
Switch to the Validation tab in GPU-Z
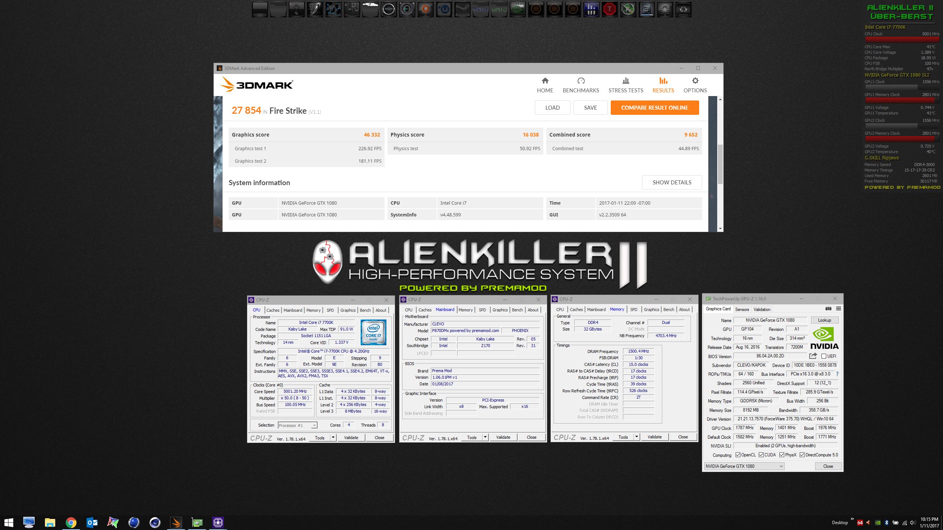762,310
